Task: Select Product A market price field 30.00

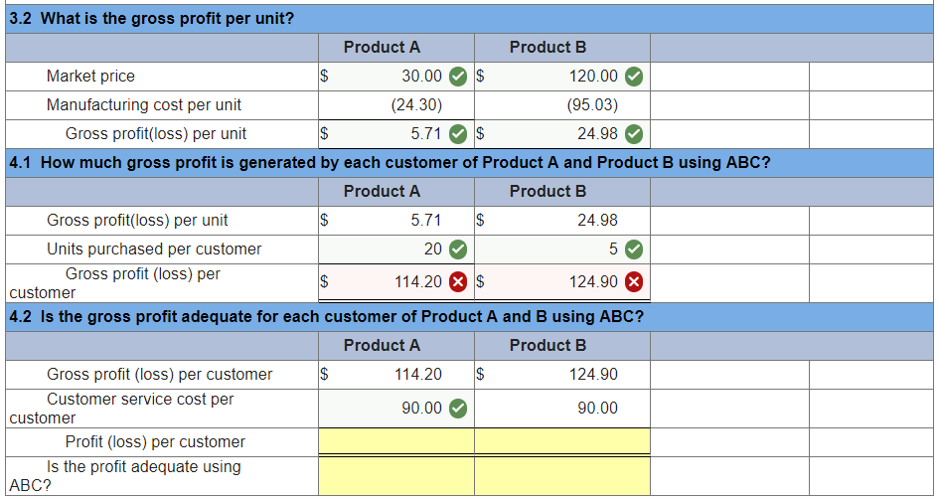Action: pos(396,76)
